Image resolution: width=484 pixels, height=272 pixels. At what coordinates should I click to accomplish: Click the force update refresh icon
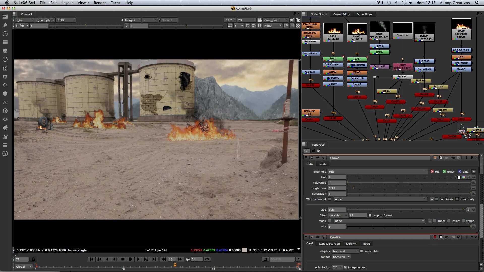(x=253, y=26)
